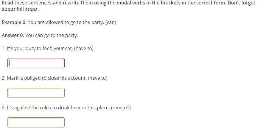The image size is (263, 131).
Task: Click the words 'about full stops.'
Action: click(x=20, y=9)
